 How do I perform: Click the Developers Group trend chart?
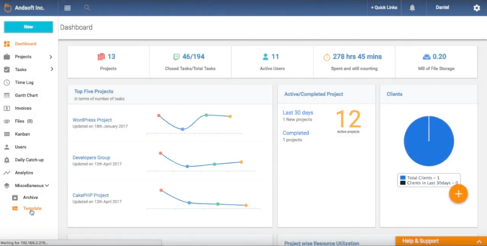201,162
